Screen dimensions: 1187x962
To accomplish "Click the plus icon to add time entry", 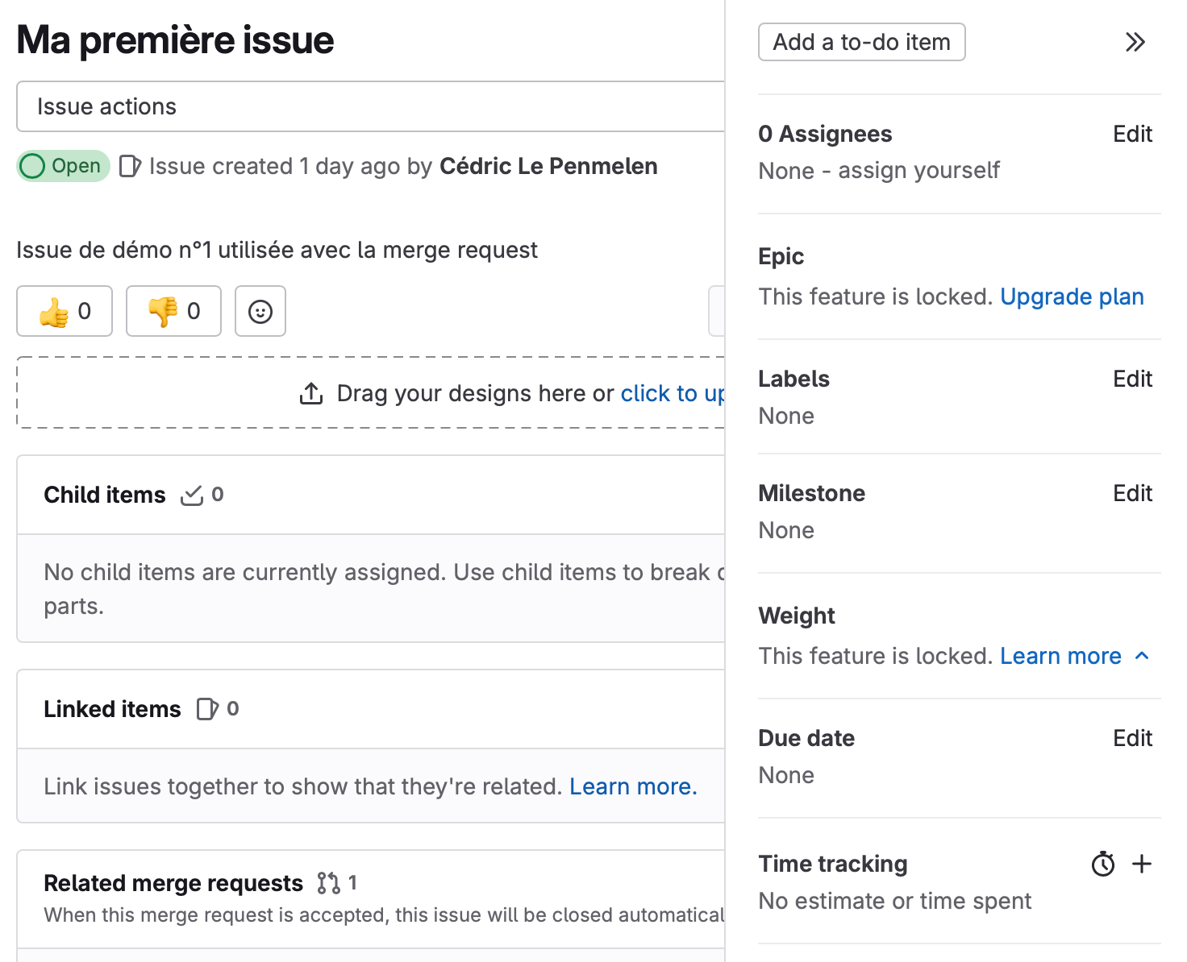I will (x=1142, y=863).
